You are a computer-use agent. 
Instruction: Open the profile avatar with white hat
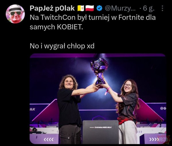pos(15,14)
